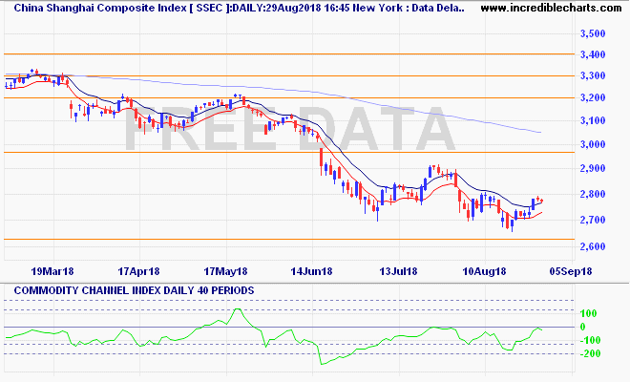The image size is (630, 382).
Task: Click the 3,300 price axis label
Action: pyautogui.click(x=593, y=76)
